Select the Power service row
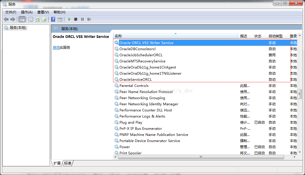Screen dimensions: 305x175 205,147
